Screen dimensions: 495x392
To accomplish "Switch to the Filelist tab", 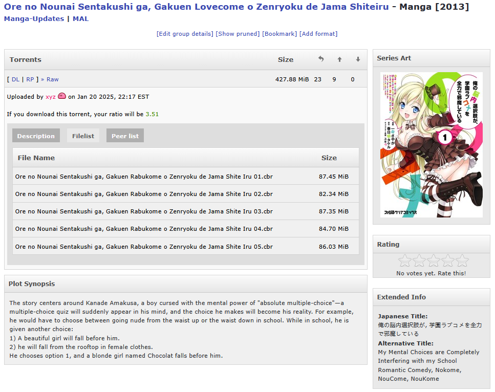I will 83,136.
